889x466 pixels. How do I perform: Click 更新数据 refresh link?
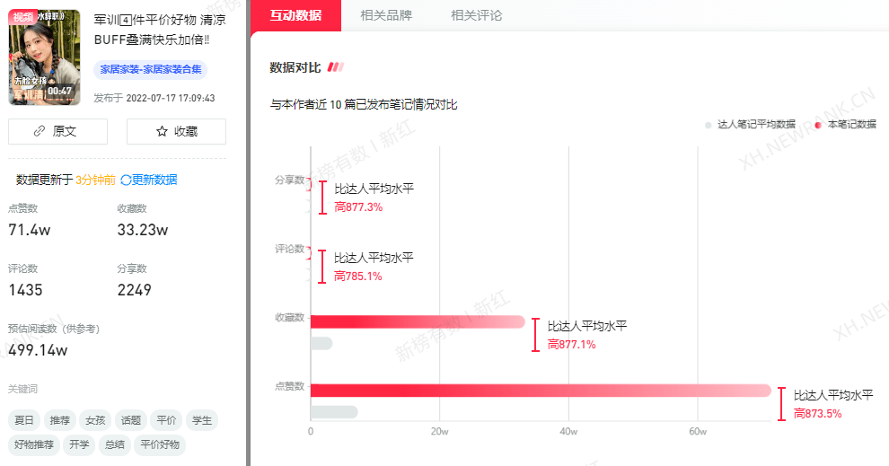point(149,180)
